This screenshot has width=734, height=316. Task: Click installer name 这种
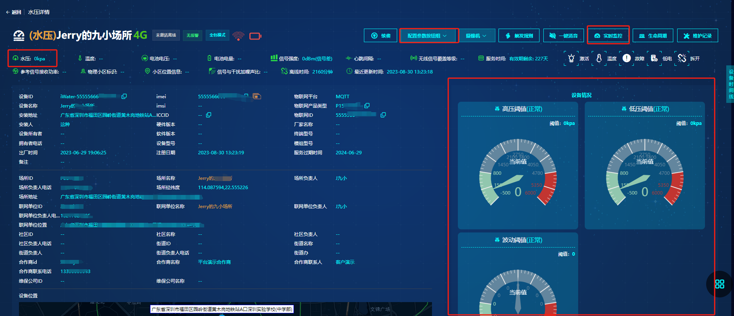[x=65, y=125]
